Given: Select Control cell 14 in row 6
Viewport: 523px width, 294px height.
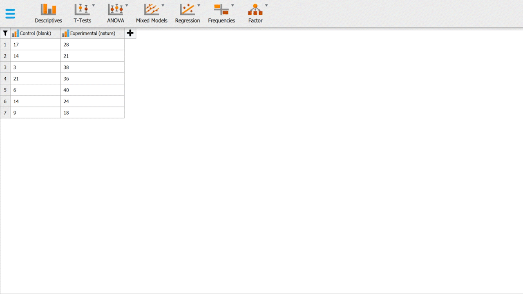Looking at the screenshot, I should [36, 101].
